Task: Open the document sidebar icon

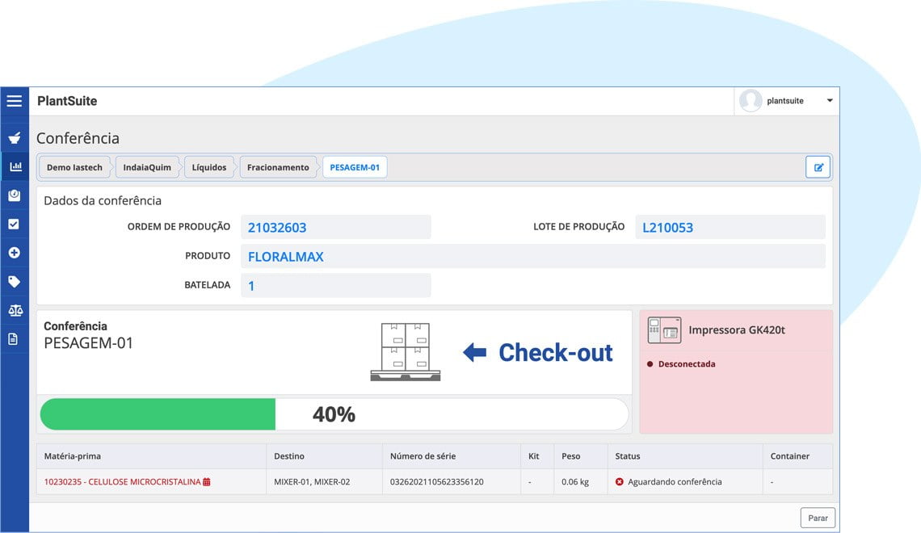Action: 13,339
